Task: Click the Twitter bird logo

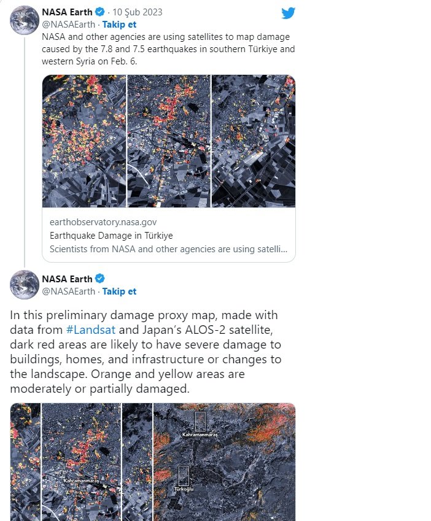Action: point(288,14)
